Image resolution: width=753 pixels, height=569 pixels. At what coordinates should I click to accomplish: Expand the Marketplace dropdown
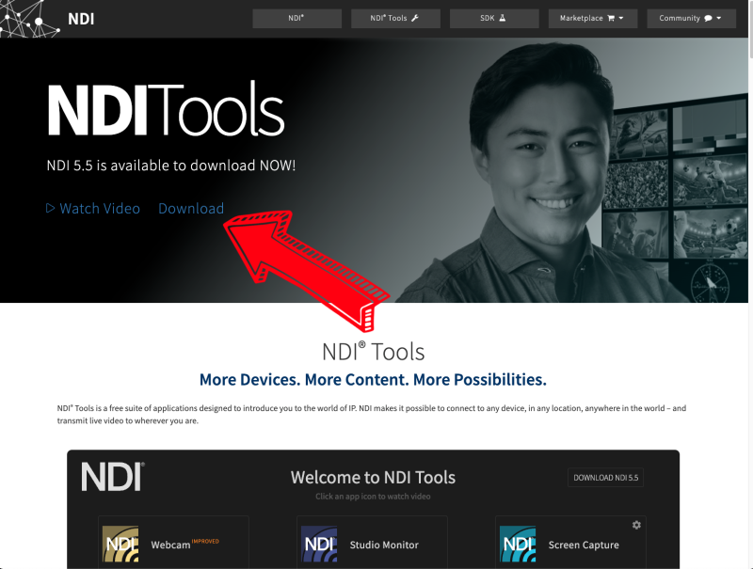(593, 18)
